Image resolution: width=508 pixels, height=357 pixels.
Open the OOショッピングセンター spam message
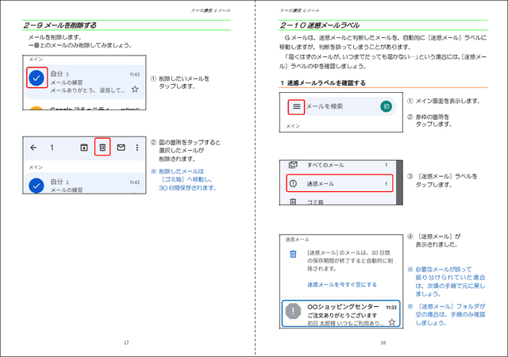(x=341, y=313)
